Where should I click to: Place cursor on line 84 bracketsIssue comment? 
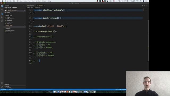pos(44,37)
